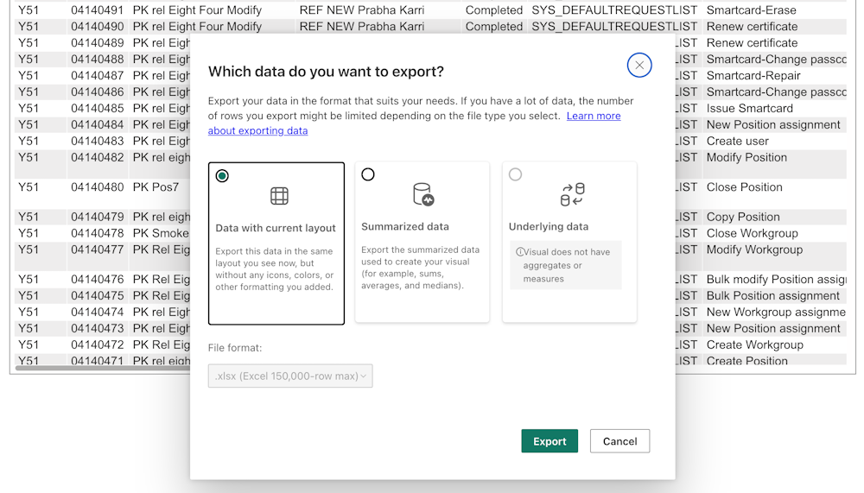Viewport: 864px width, 493px height.
Task: Click 'Create user' cell in background table
Action: coord(737,141)
